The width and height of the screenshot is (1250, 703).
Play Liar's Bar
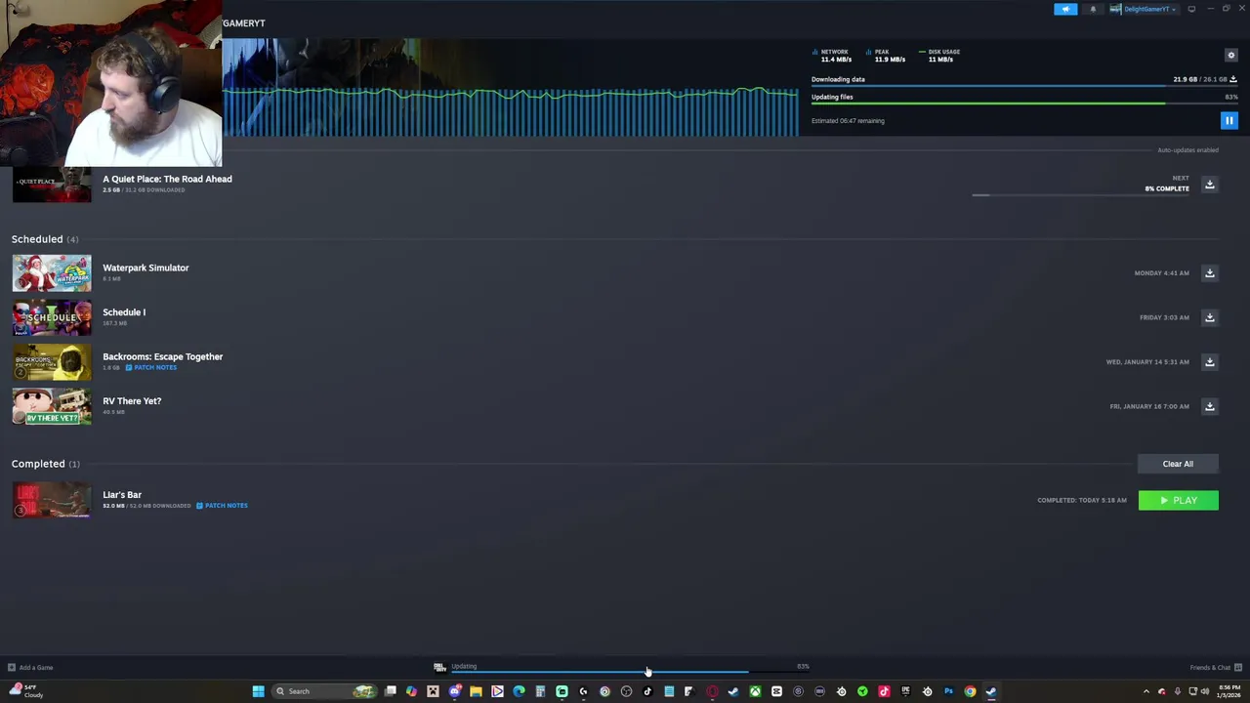click(1178, 501)
